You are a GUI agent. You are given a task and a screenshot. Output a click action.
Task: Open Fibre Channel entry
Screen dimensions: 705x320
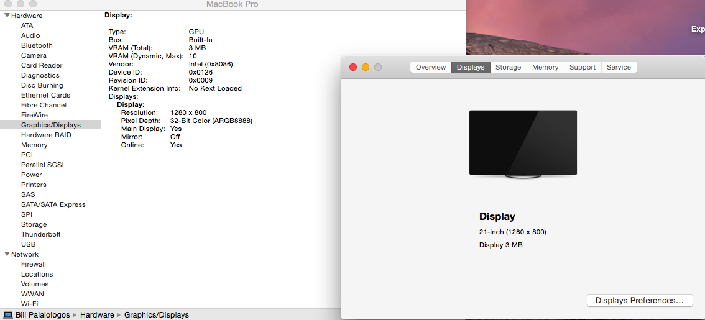(44, 105)
